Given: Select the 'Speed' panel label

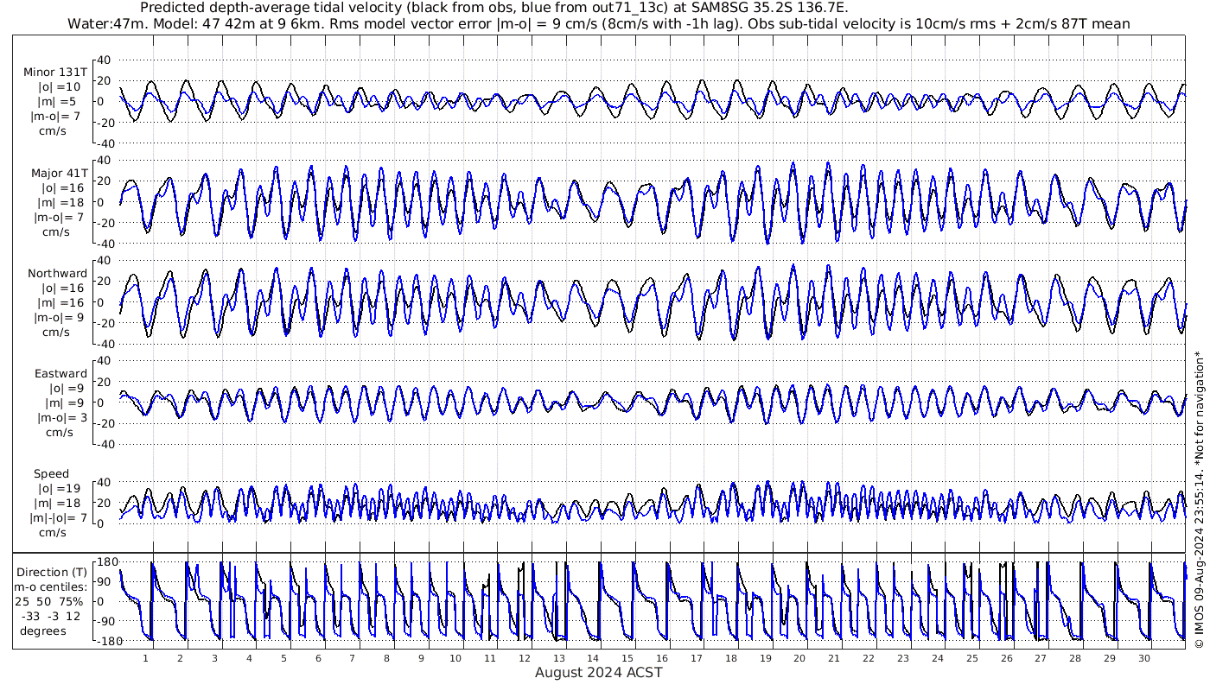Looking at the screenshot, I should (x=51, y=474).
